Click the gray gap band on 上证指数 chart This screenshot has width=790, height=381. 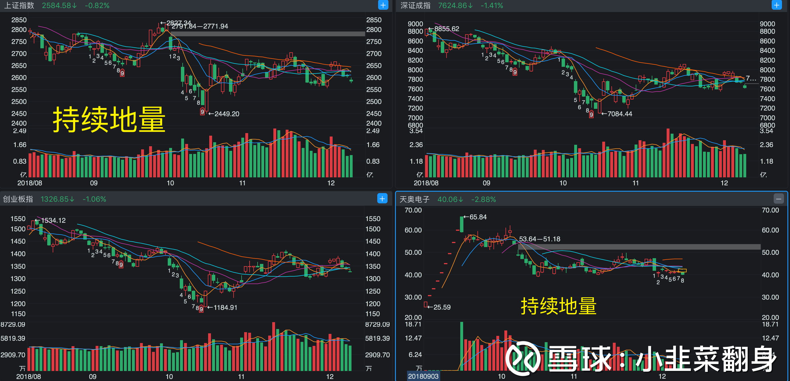[x=268, y=34]
